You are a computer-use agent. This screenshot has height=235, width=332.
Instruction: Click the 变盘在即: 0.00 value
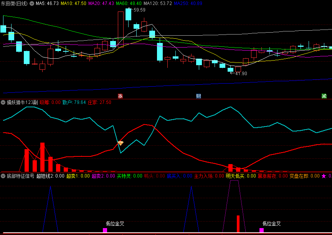[x=304, y=176]
